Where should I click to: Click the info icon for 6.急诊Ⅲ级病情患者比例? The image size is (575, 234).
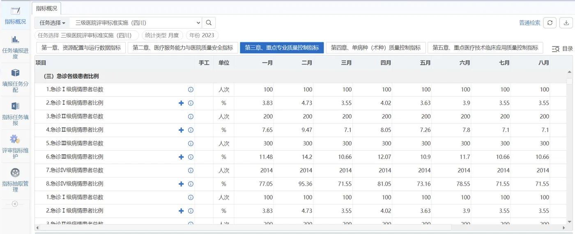point(191,157)
